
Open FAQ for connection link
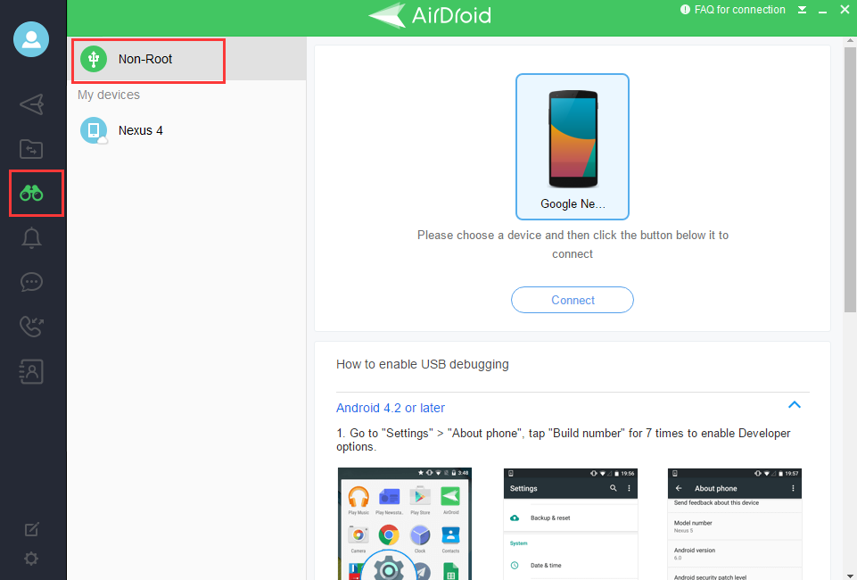coord(739,10)
